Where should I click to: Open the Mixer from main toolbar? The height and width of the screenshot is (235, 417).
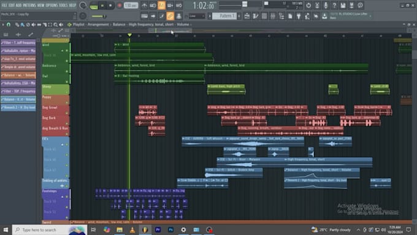tap(273, 16)
